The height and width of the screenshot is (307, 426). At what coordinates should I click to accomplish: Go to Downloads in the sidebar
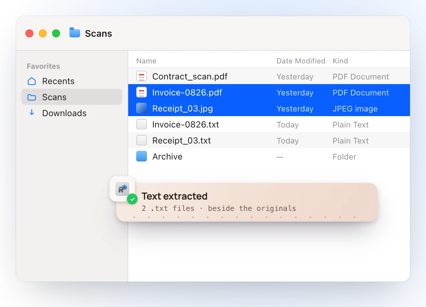point(72,113)
